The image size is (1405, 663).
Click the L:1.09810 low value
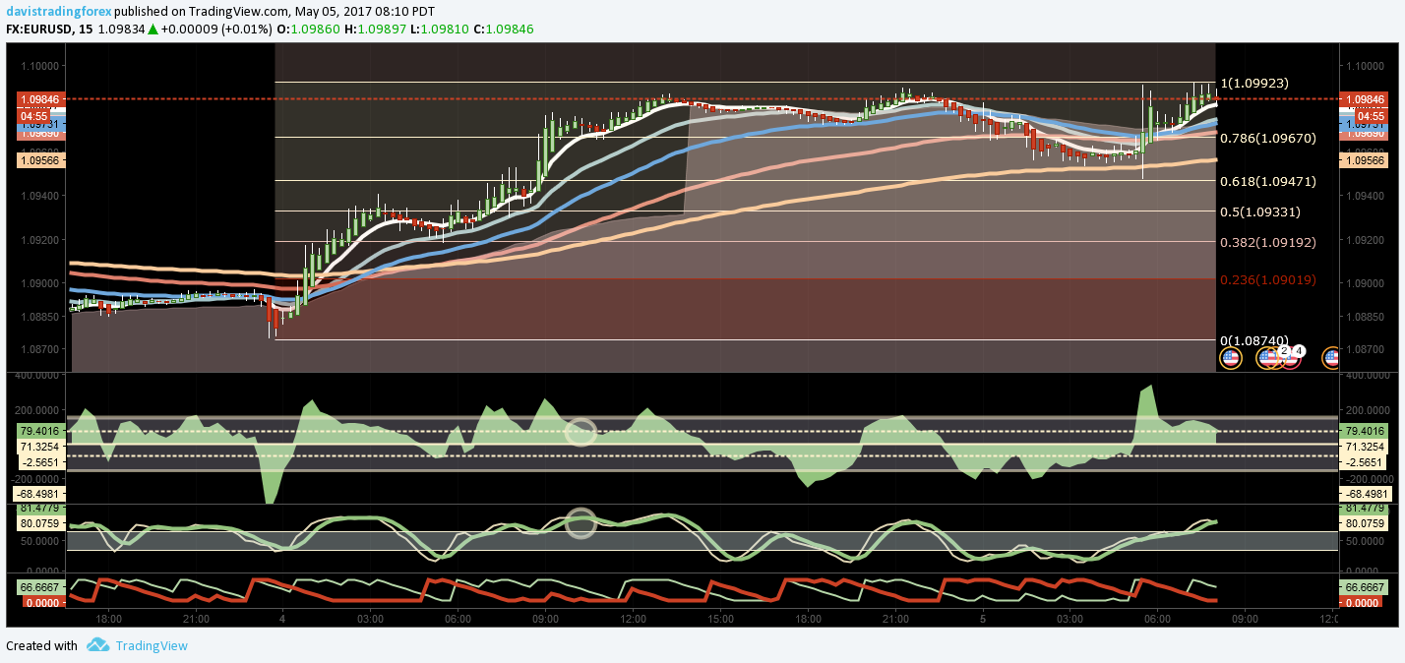(x=442, y=30)
